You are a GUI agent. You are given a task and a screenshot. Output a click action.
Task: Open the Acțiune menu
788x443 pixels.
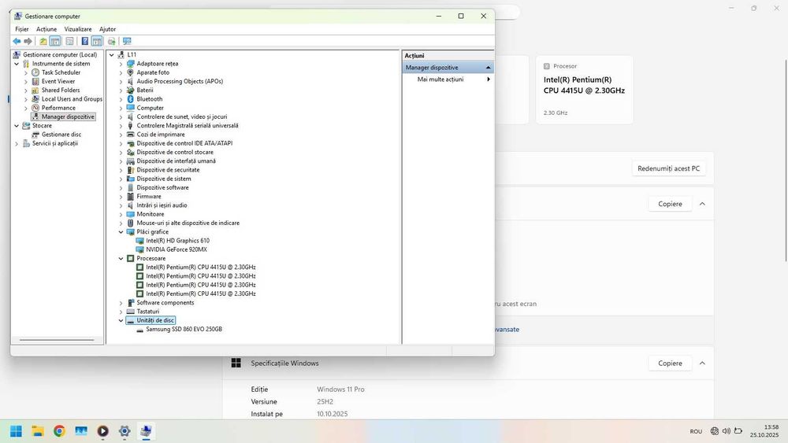pyautogui.click(x=46, y=29)
